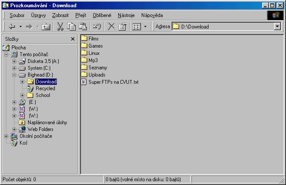Expand the Web Folders node

[x=14, y=129]
